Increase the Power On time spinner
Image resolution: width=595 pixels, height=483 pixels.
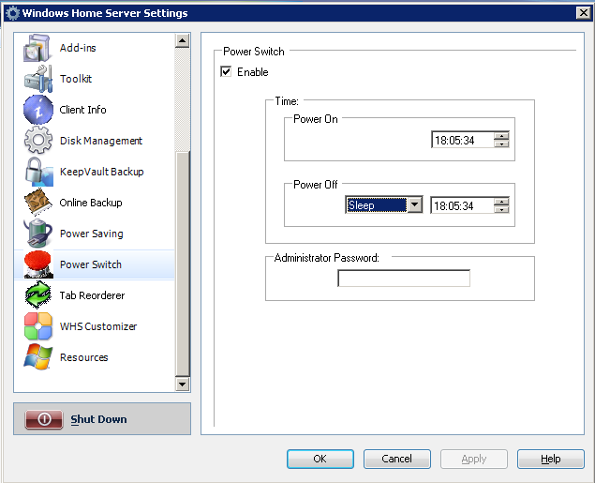point(501,136)
